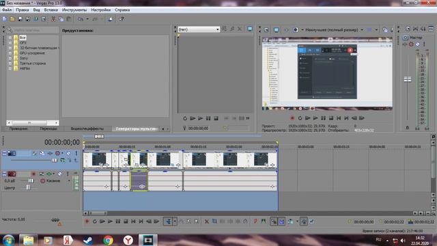Click the What's This help icon

coord(122,19)
